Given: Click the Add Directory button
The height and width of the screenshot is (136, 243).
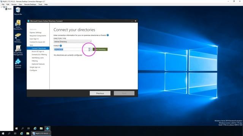Looking at the screenshot, I should pos(100,49).
